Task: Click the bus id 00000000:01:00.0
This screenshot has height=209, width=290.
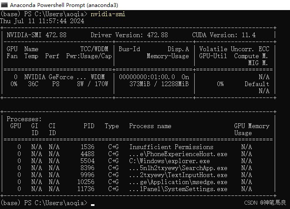Action: 147,77
